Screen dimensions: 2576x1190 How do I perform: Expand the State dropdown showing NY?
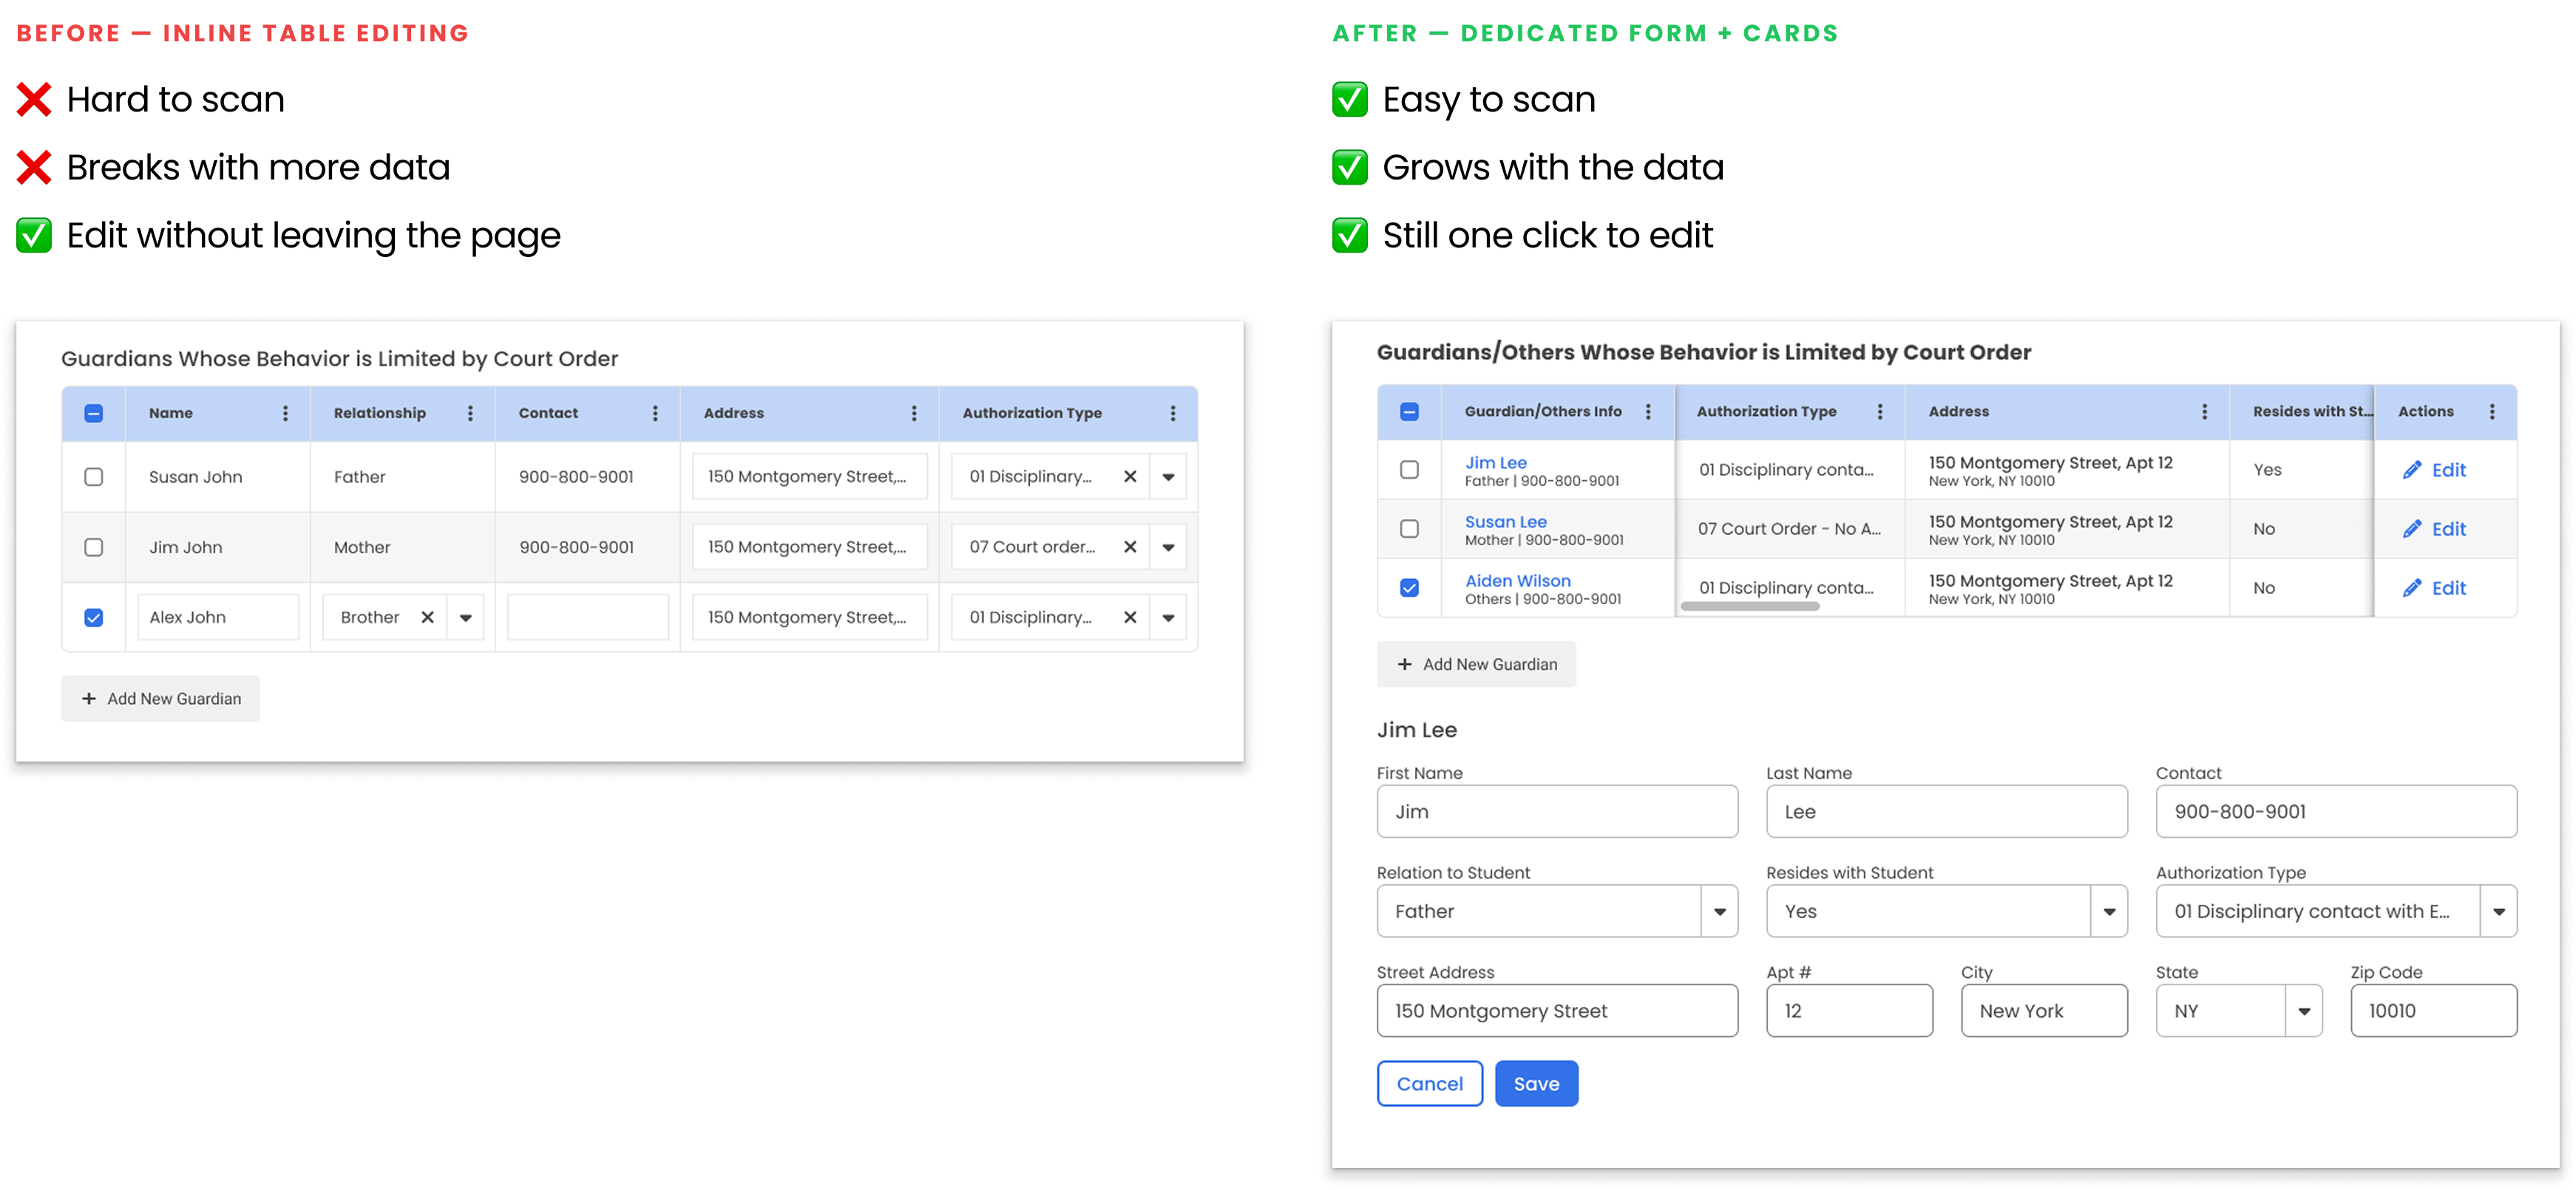[x=2304, y=1011]
